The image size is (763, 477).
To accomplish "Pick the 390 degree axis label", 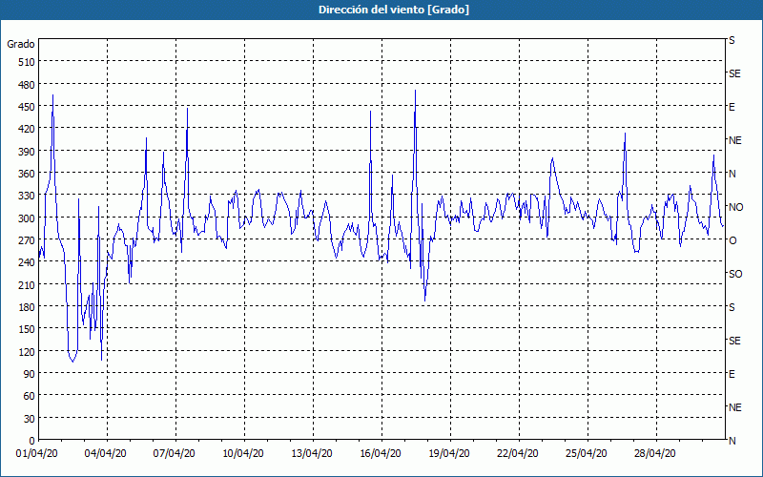I will tap(27, 152).
